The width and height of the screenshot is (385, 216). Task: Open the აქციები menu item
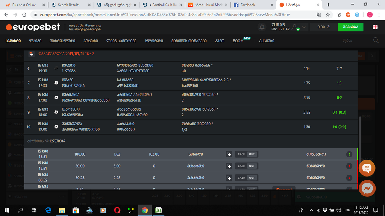tap(267, 41)
